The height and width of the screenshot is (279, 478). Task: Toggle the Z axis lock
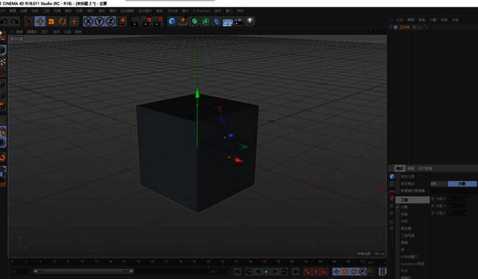point(111,22)
